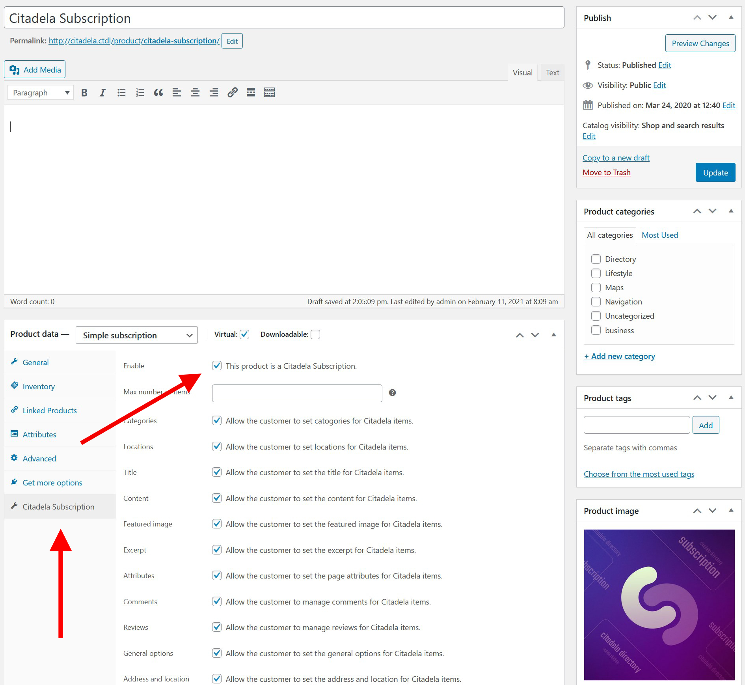745x685 pixels.
Task: Toggle bold formatting in editor toolbar
Action: [x=84, y=93]
